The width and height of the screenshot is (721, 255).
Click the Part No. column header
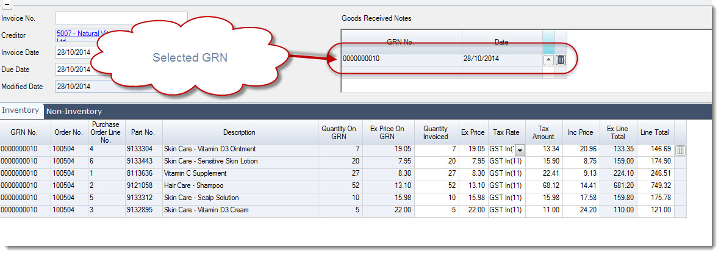pyautogui.click(x=143, y=132)
